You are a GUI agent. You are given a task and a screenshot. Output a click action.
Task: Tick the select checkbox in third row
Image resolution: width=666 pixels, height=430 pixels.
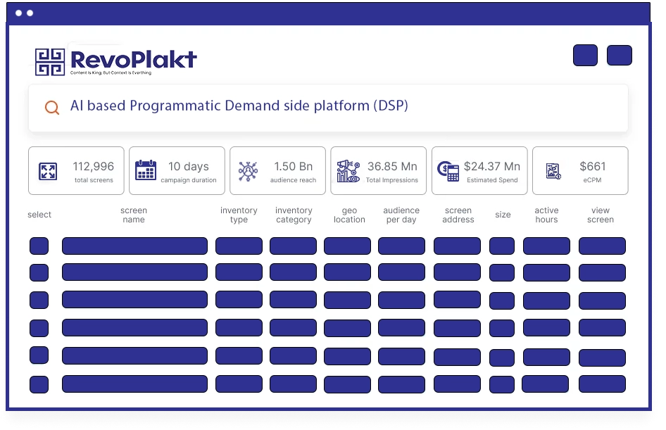[39, 301]
